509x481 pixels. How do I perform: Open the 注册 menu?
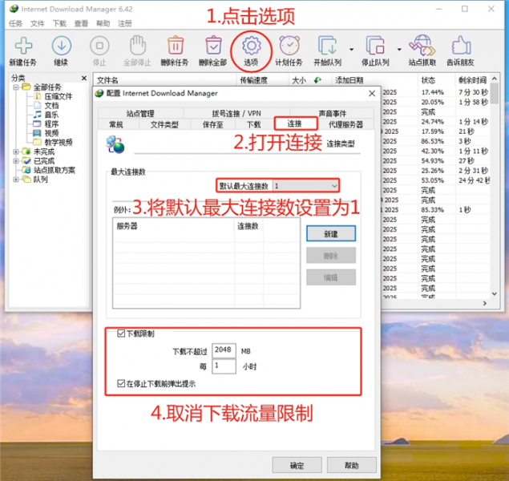click(125, 23)
